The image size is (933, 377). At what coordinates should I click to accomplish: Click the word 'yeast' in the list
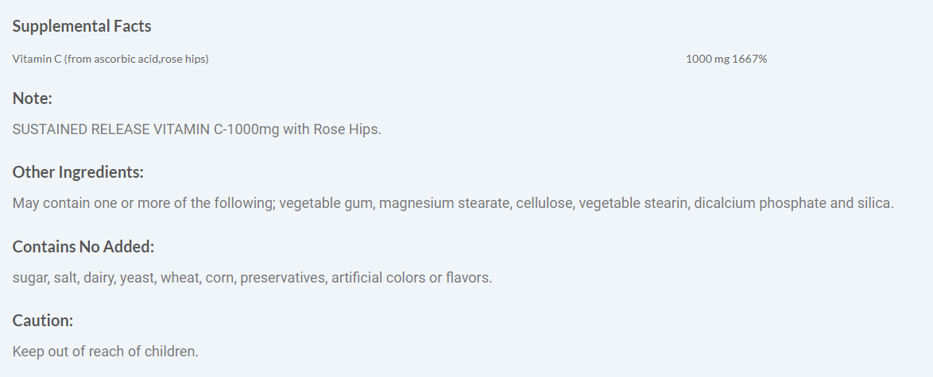pos(137,278)
